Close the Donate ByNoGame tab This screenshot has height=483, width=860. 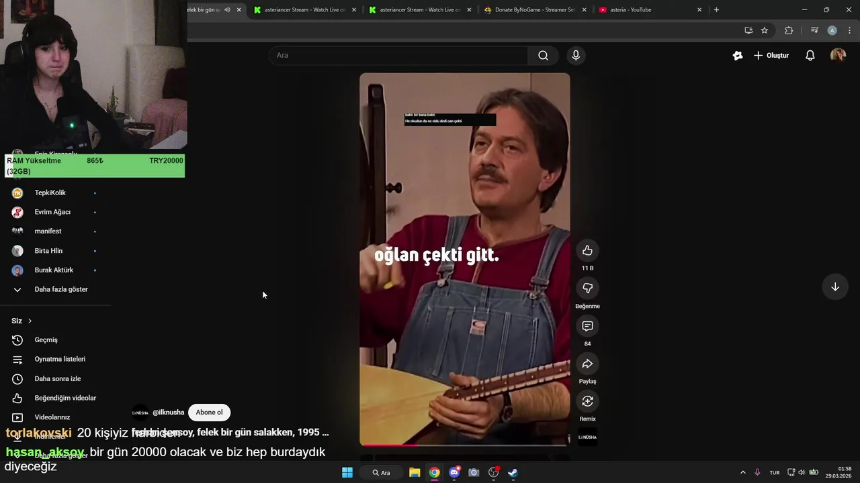pos(585,10)
